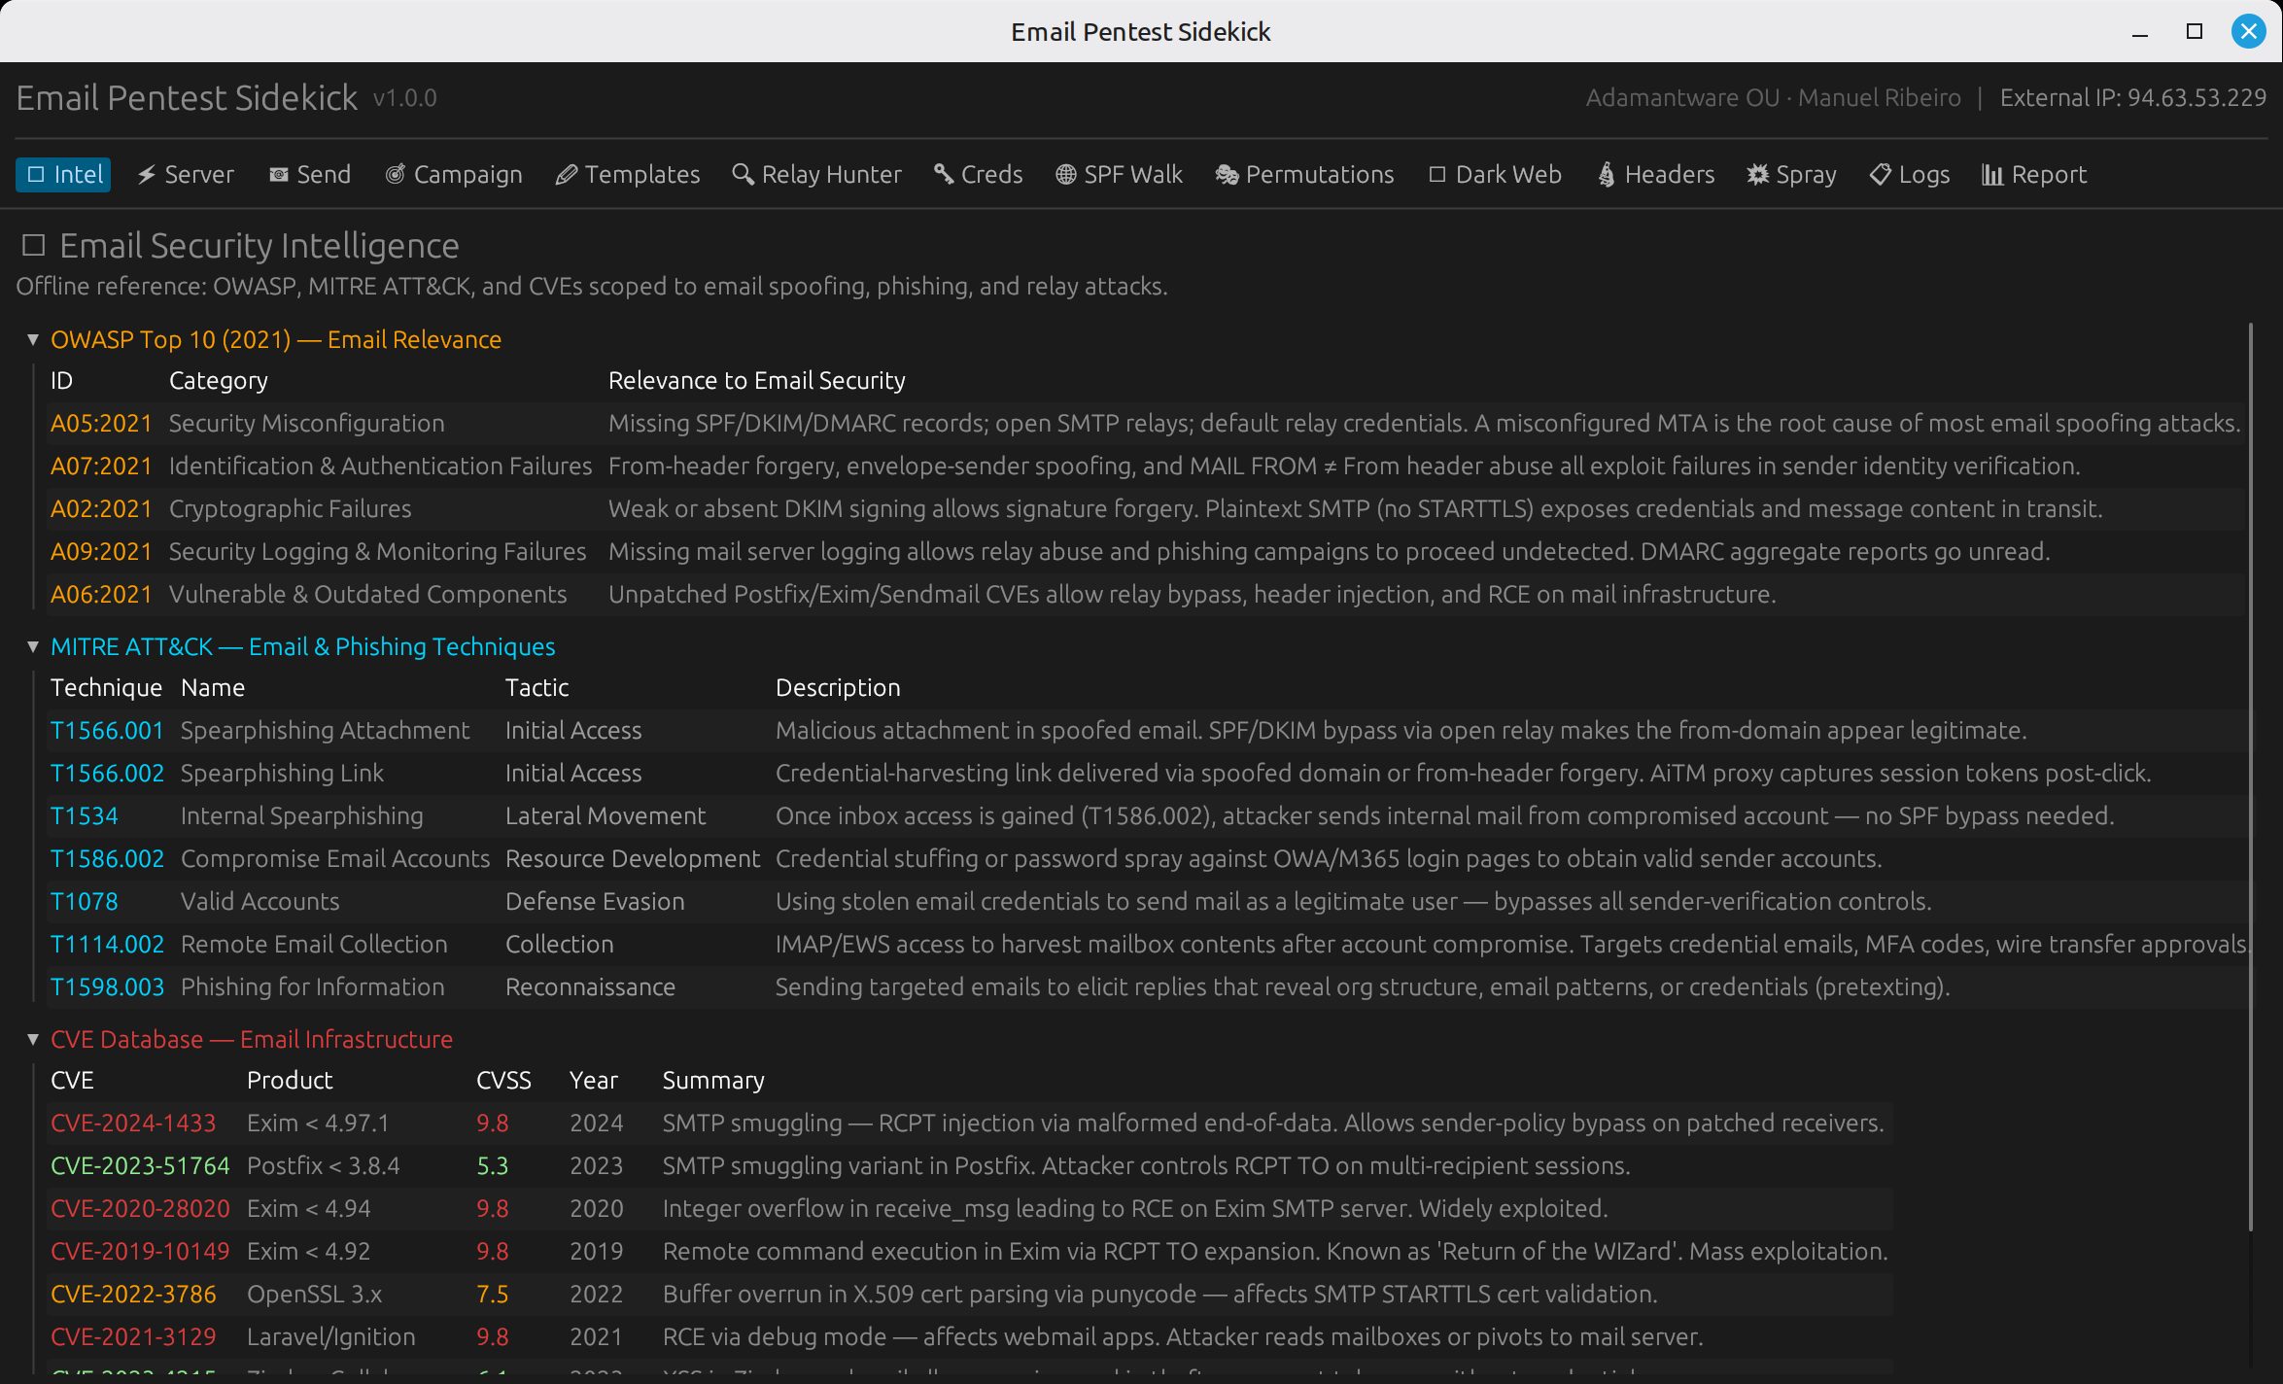The image size is (2283, 1384).
Task: Open technique T1586.002 link
Action: click(107, 858)
